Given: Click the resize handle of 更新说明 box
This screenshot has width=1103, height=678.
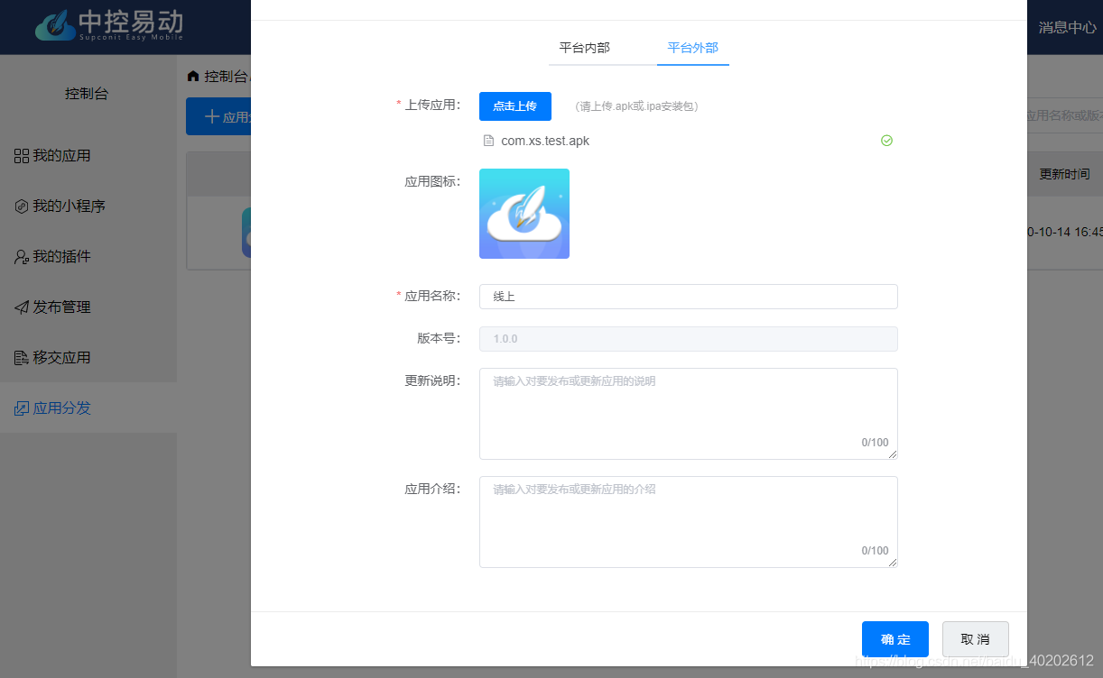Looking at the screenshot, I should [893, 454].
